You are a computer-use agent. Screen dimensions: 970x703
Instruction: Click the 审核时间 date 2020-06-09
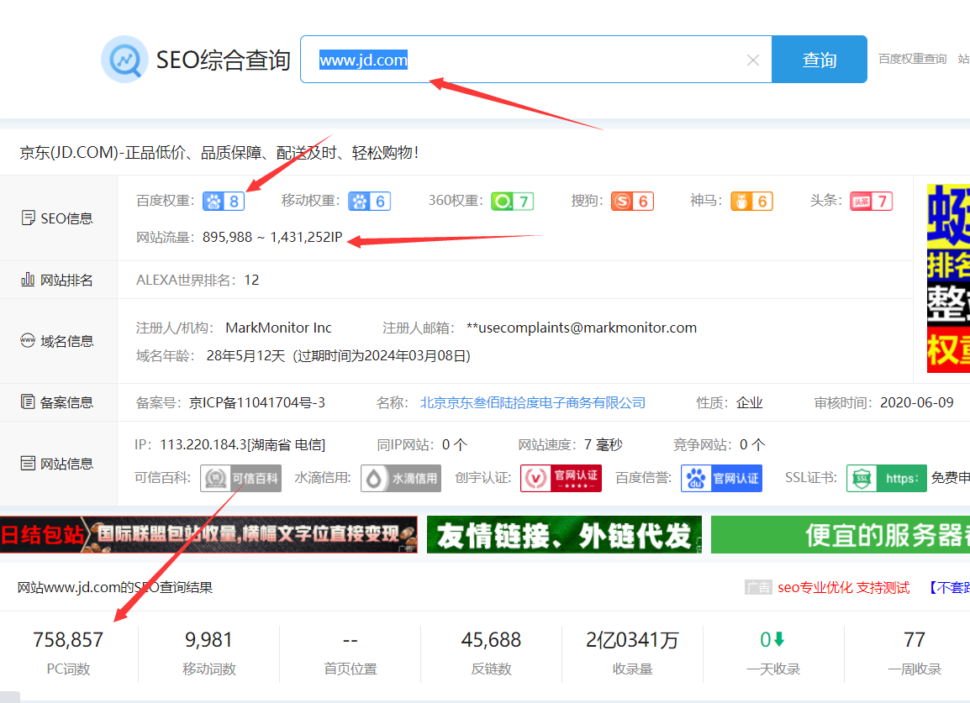pos(917,402)
